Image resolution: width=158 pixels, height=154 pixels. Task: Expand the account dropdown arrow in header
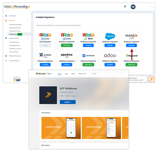click(152, 7)
